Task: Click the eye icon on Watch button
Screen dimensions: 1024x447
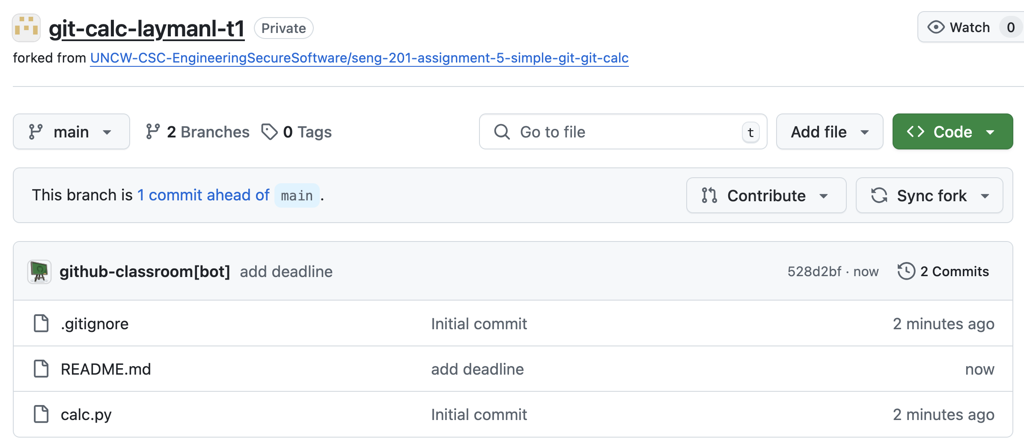Action: click(x=936, y=27)
